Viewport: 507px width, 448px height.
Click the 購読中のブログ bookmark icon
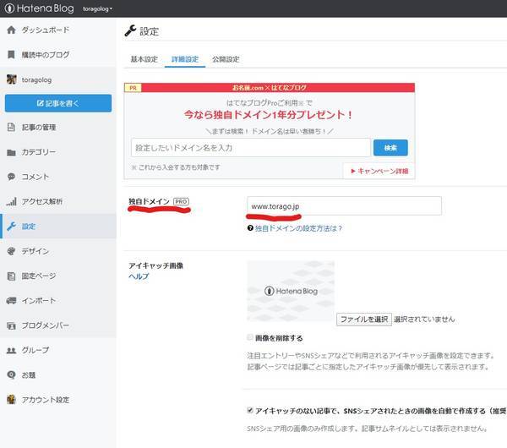point(11,55)
